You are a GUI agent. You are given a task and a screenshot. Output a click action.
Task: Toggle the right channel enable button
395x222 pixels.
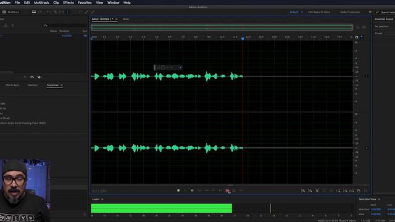click(x=367, y=148)
